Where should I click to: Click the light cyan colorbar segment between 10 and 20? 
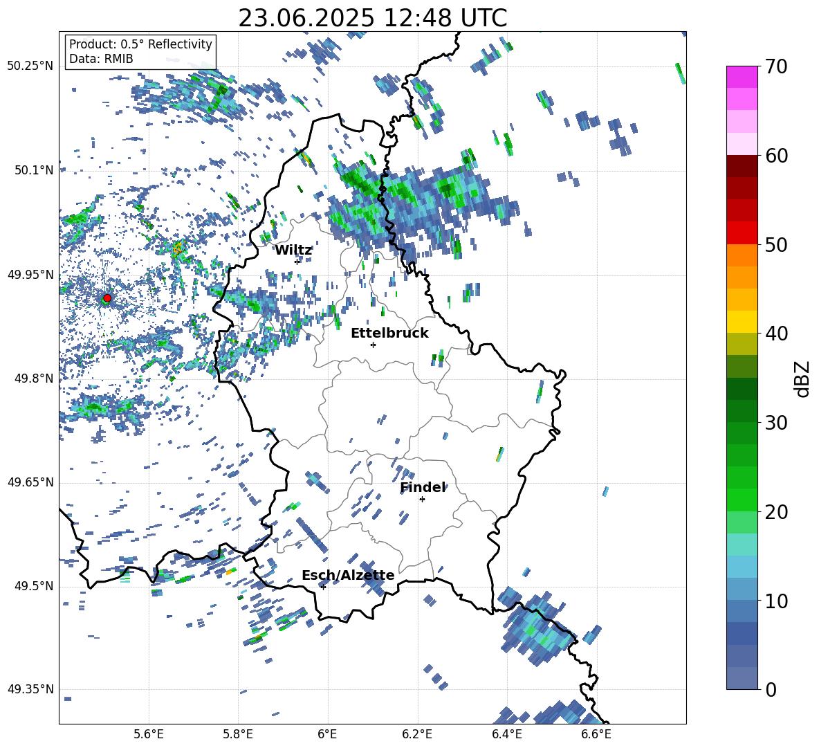pyautogui.click(x=742, y=545)
